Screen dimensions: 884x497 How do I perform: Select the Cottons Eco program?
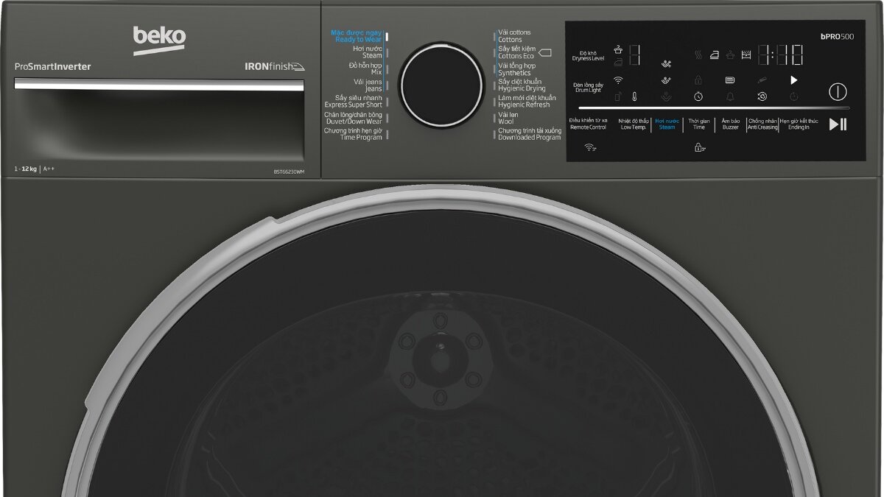click(516, 52)
